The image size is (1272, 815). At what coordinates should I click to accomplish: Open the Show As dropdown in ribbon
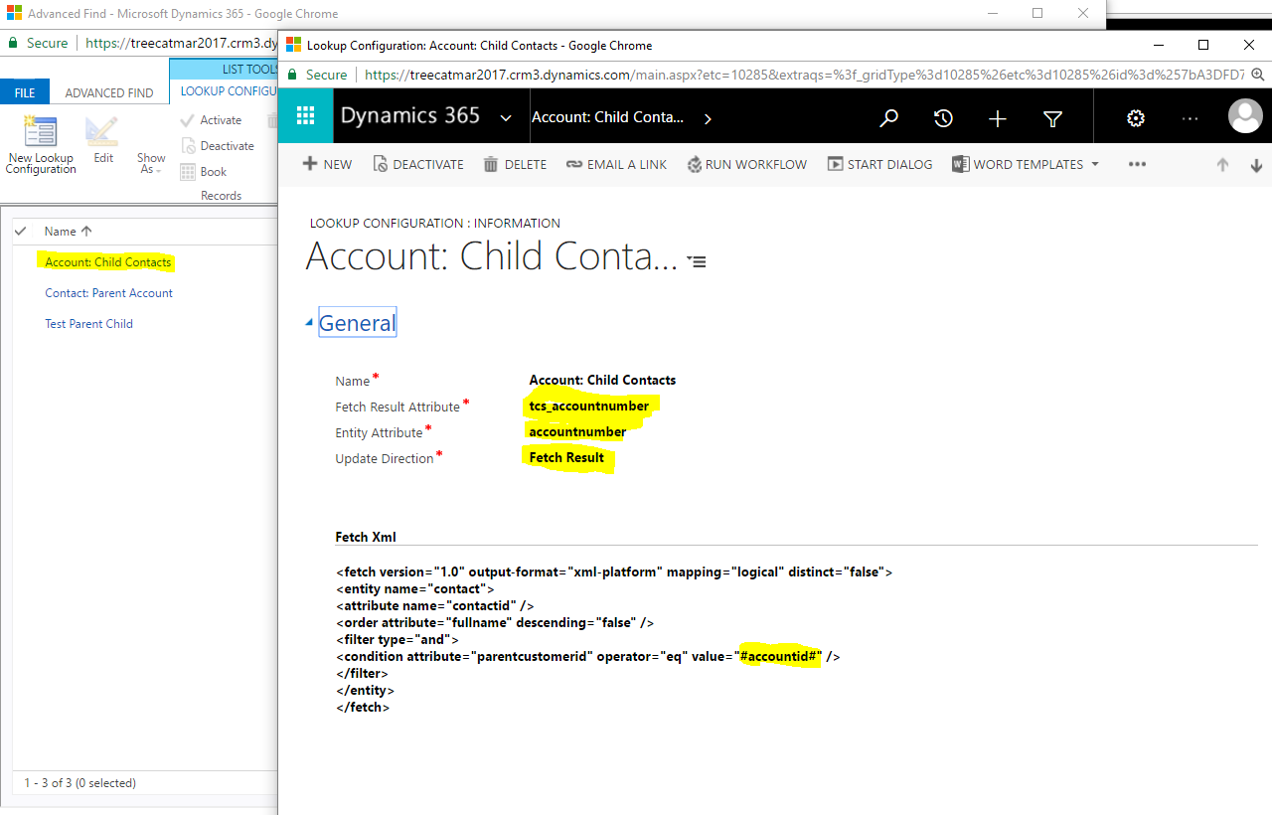[151, 163]
